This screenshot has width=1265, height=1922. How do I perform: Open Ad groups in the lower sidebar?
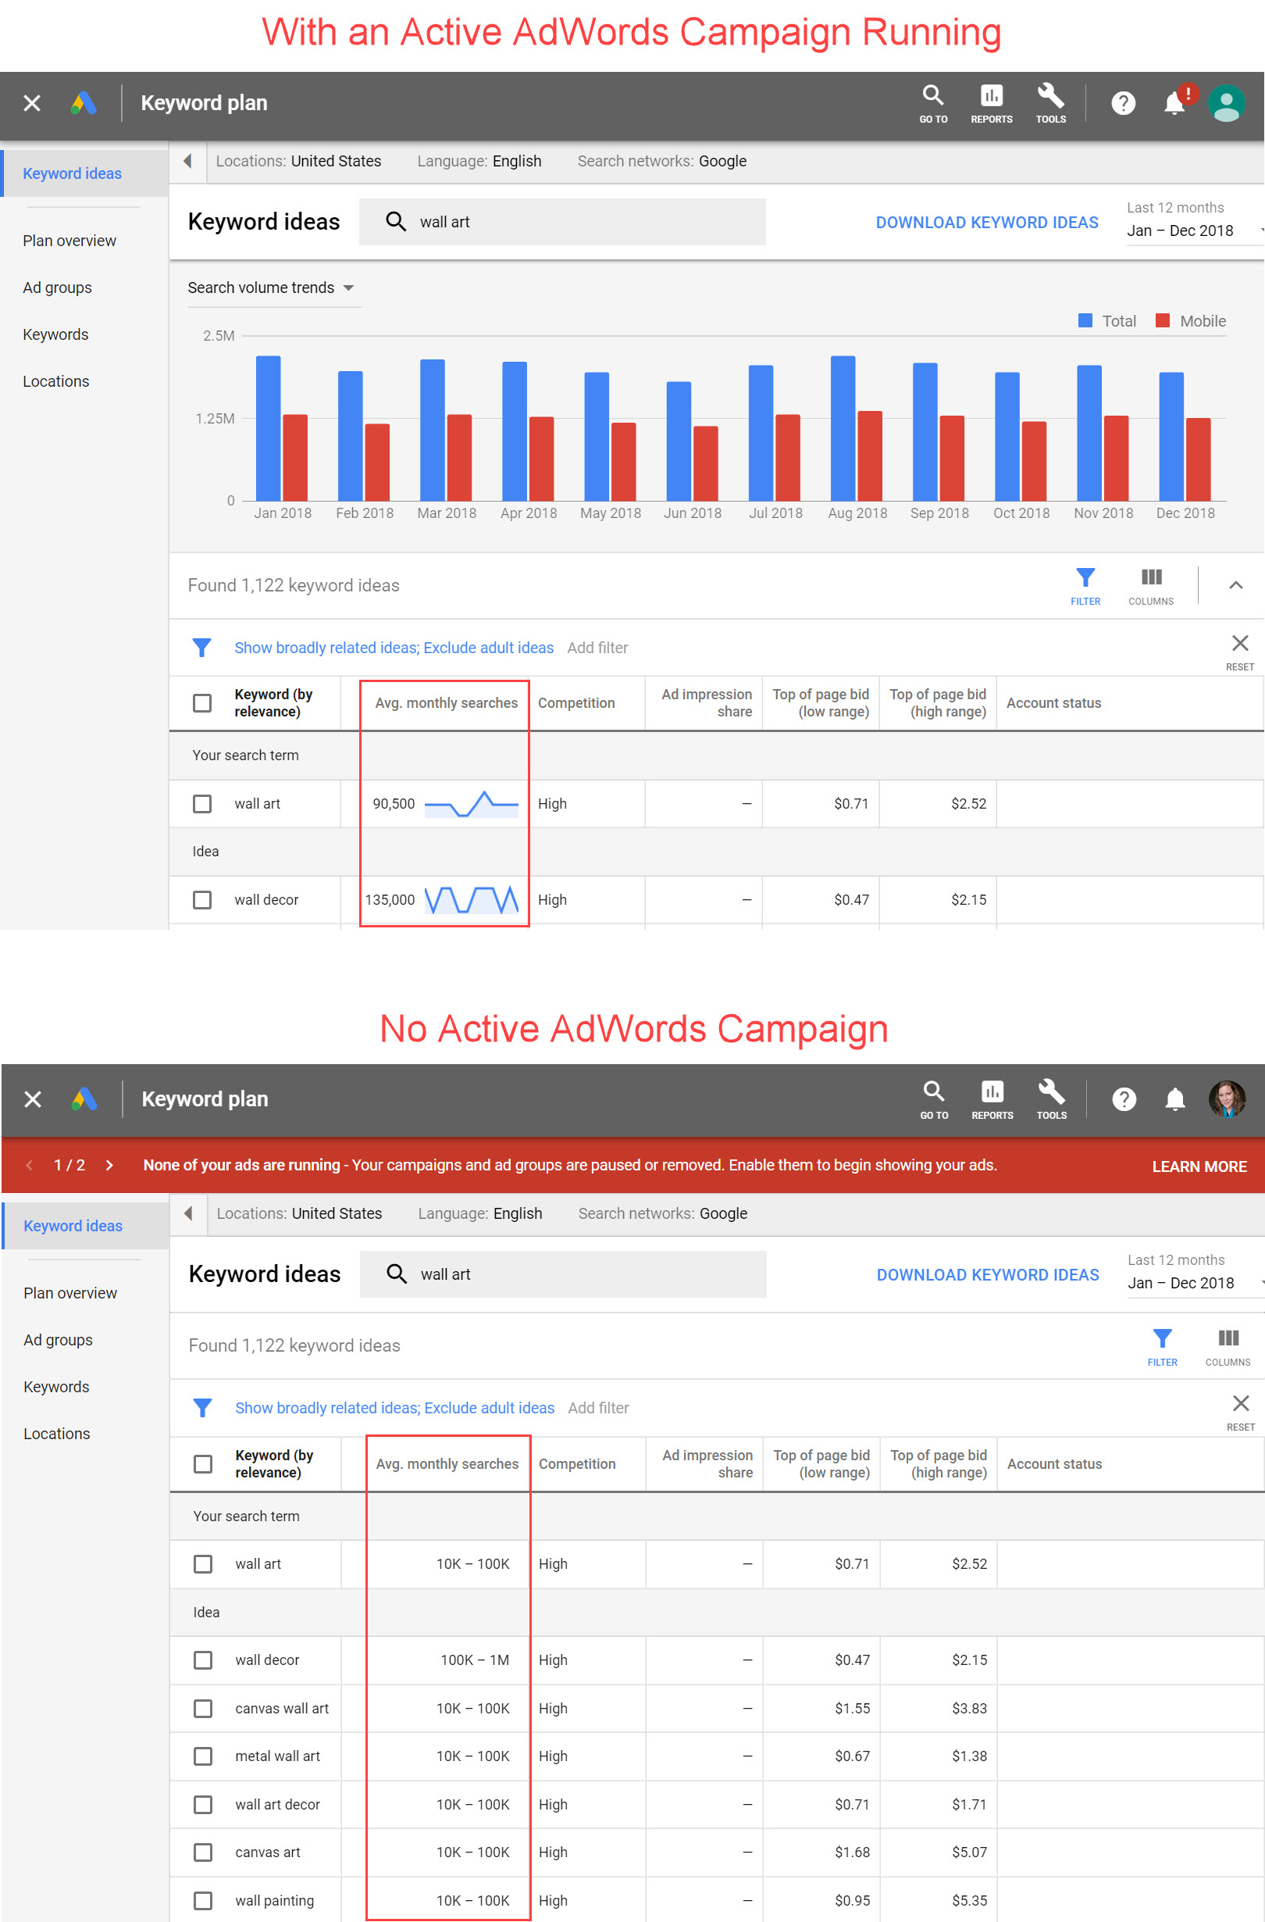(58, 1340)
